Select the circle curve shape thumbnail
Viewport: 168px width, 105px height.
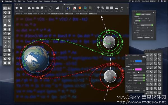[159, 84]
